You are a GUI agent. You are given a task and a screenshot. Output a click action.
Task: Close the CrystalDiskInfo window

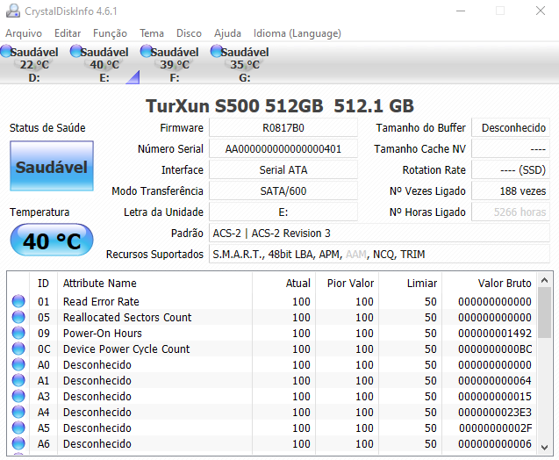point(541,11)
